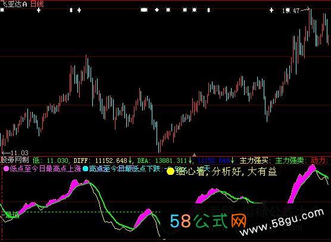Click the yellow circle before 细心看
The height and width of the screenshot is (242, 331).
pyautogui.click(x=170, y=171)
